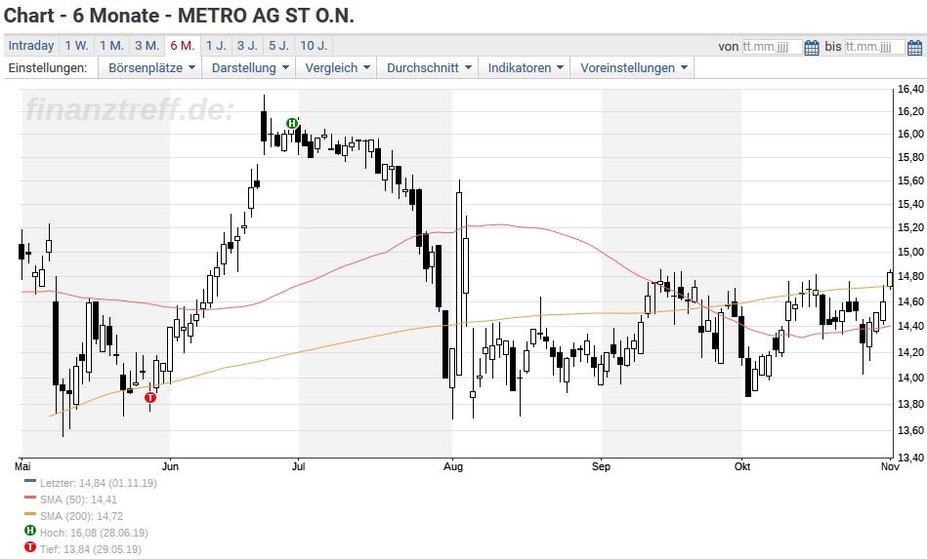927x559 pixels.
Task: Click the blue Letzter legend color swatch
Action: pos(30,482)
